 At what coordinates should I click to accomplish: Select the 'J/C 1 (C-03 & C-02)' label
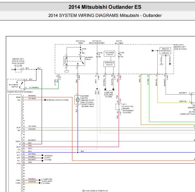click(x=128, y=105)
